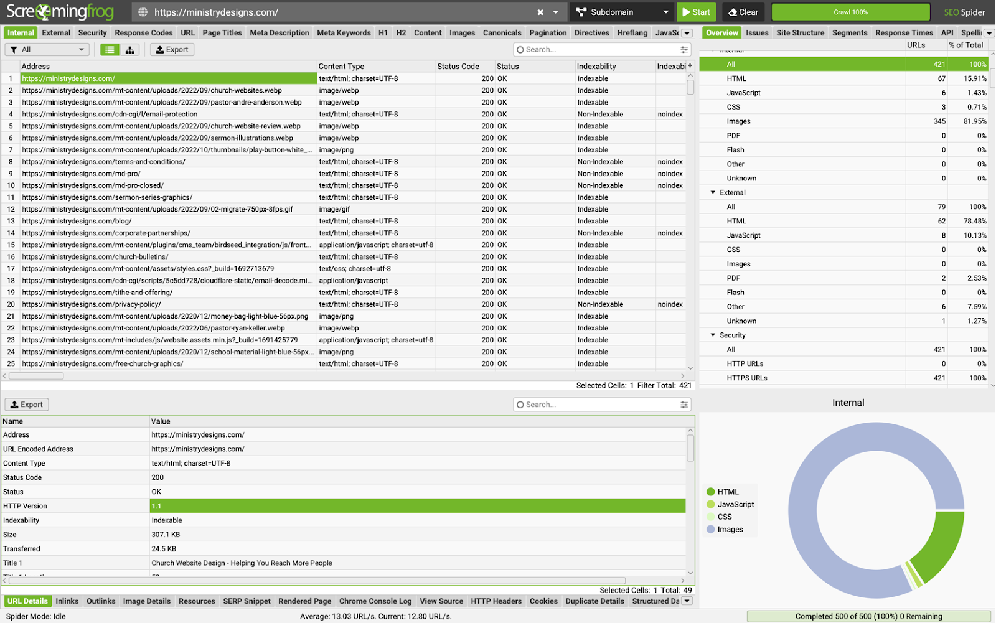Viewport: 996px width, 623px height.
Task: Add column with the plus icon
Action: click(x=690, y=66)
